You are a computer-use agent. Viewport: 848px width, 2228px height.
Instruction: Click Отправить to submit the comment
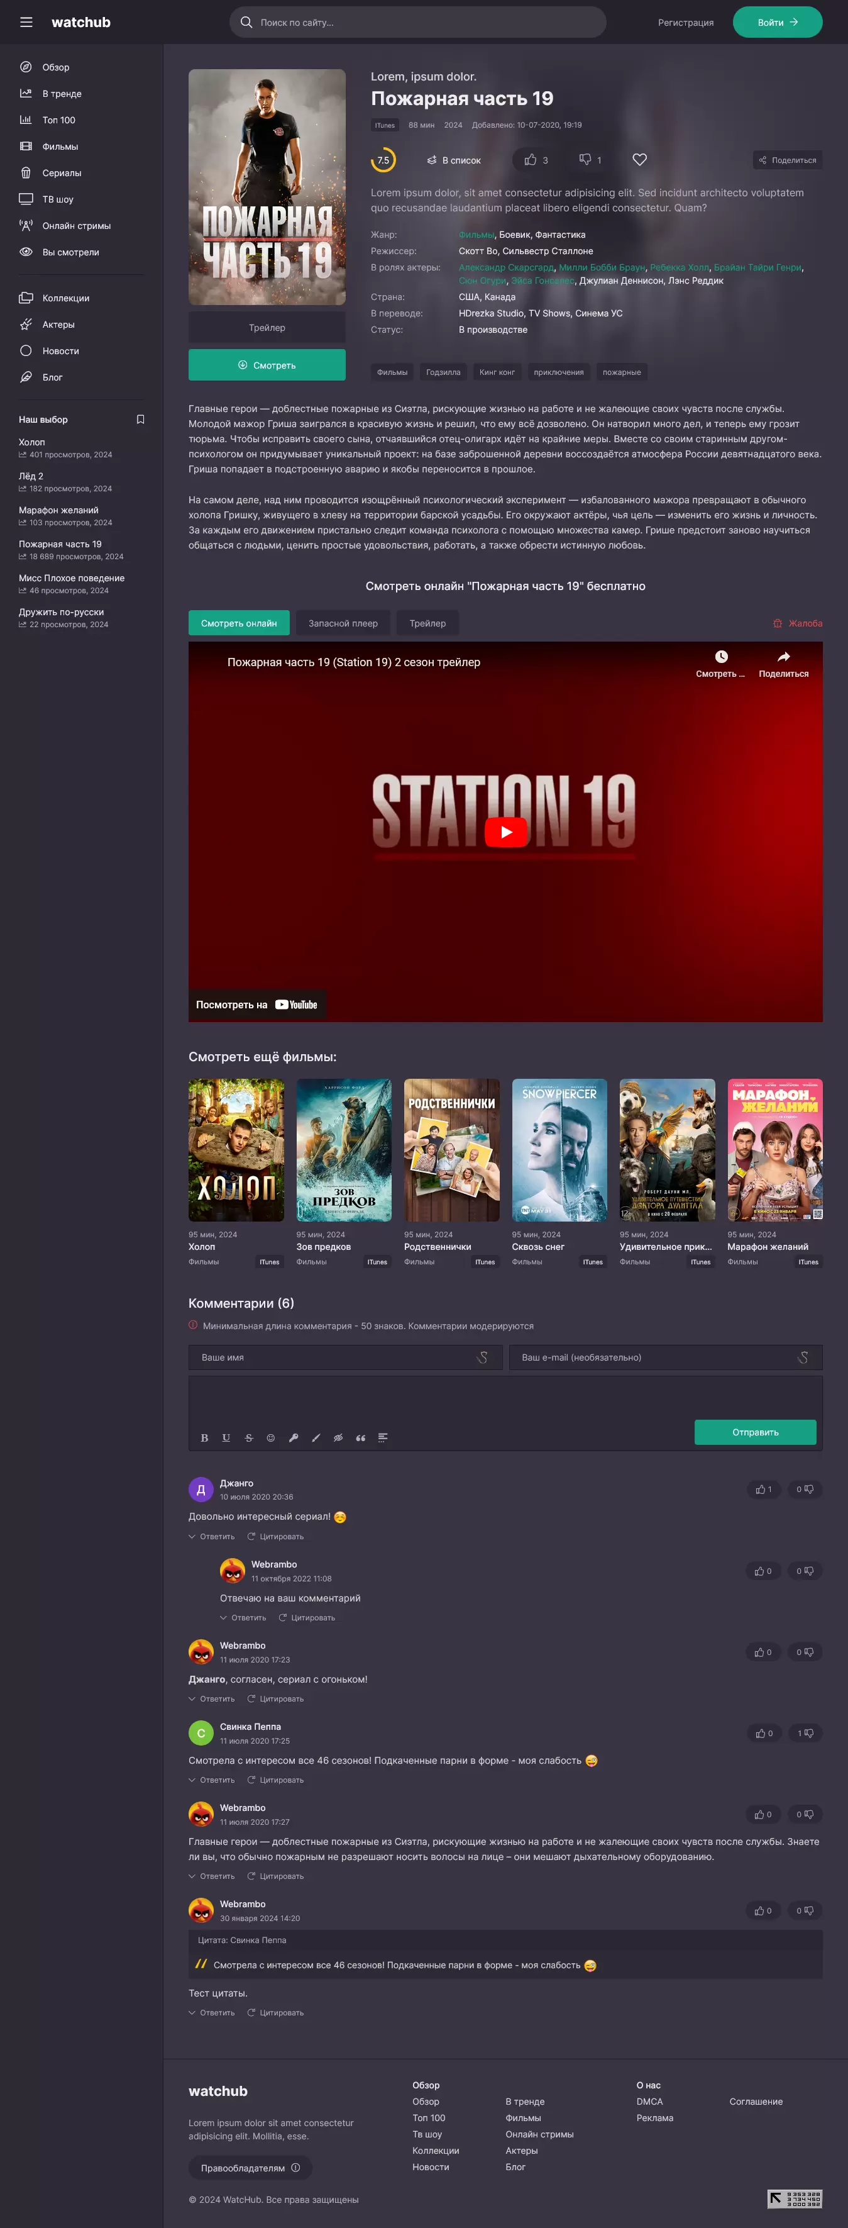[756, 1432]
